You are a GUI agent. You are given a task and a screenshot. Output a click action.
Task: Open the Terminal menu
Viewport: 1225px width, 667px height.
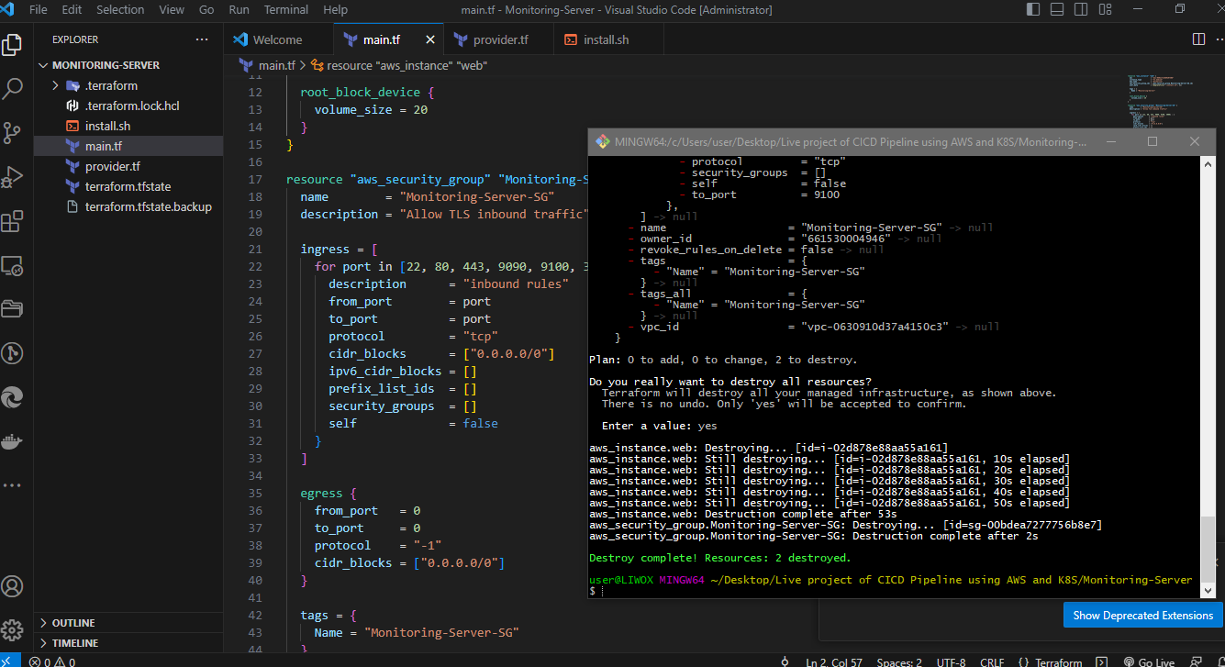(x=285, y=10)
